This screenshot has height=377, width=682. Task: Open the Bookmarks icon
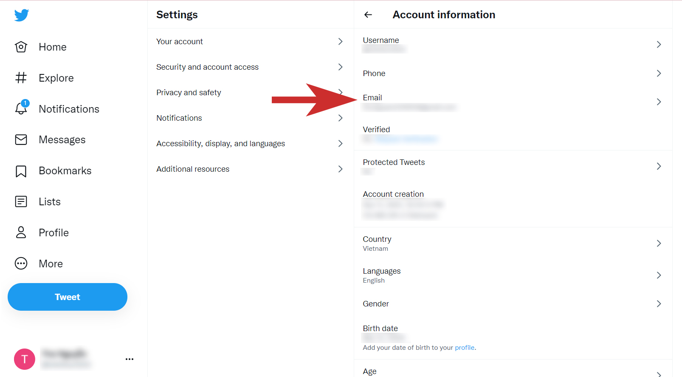(21, 171)
